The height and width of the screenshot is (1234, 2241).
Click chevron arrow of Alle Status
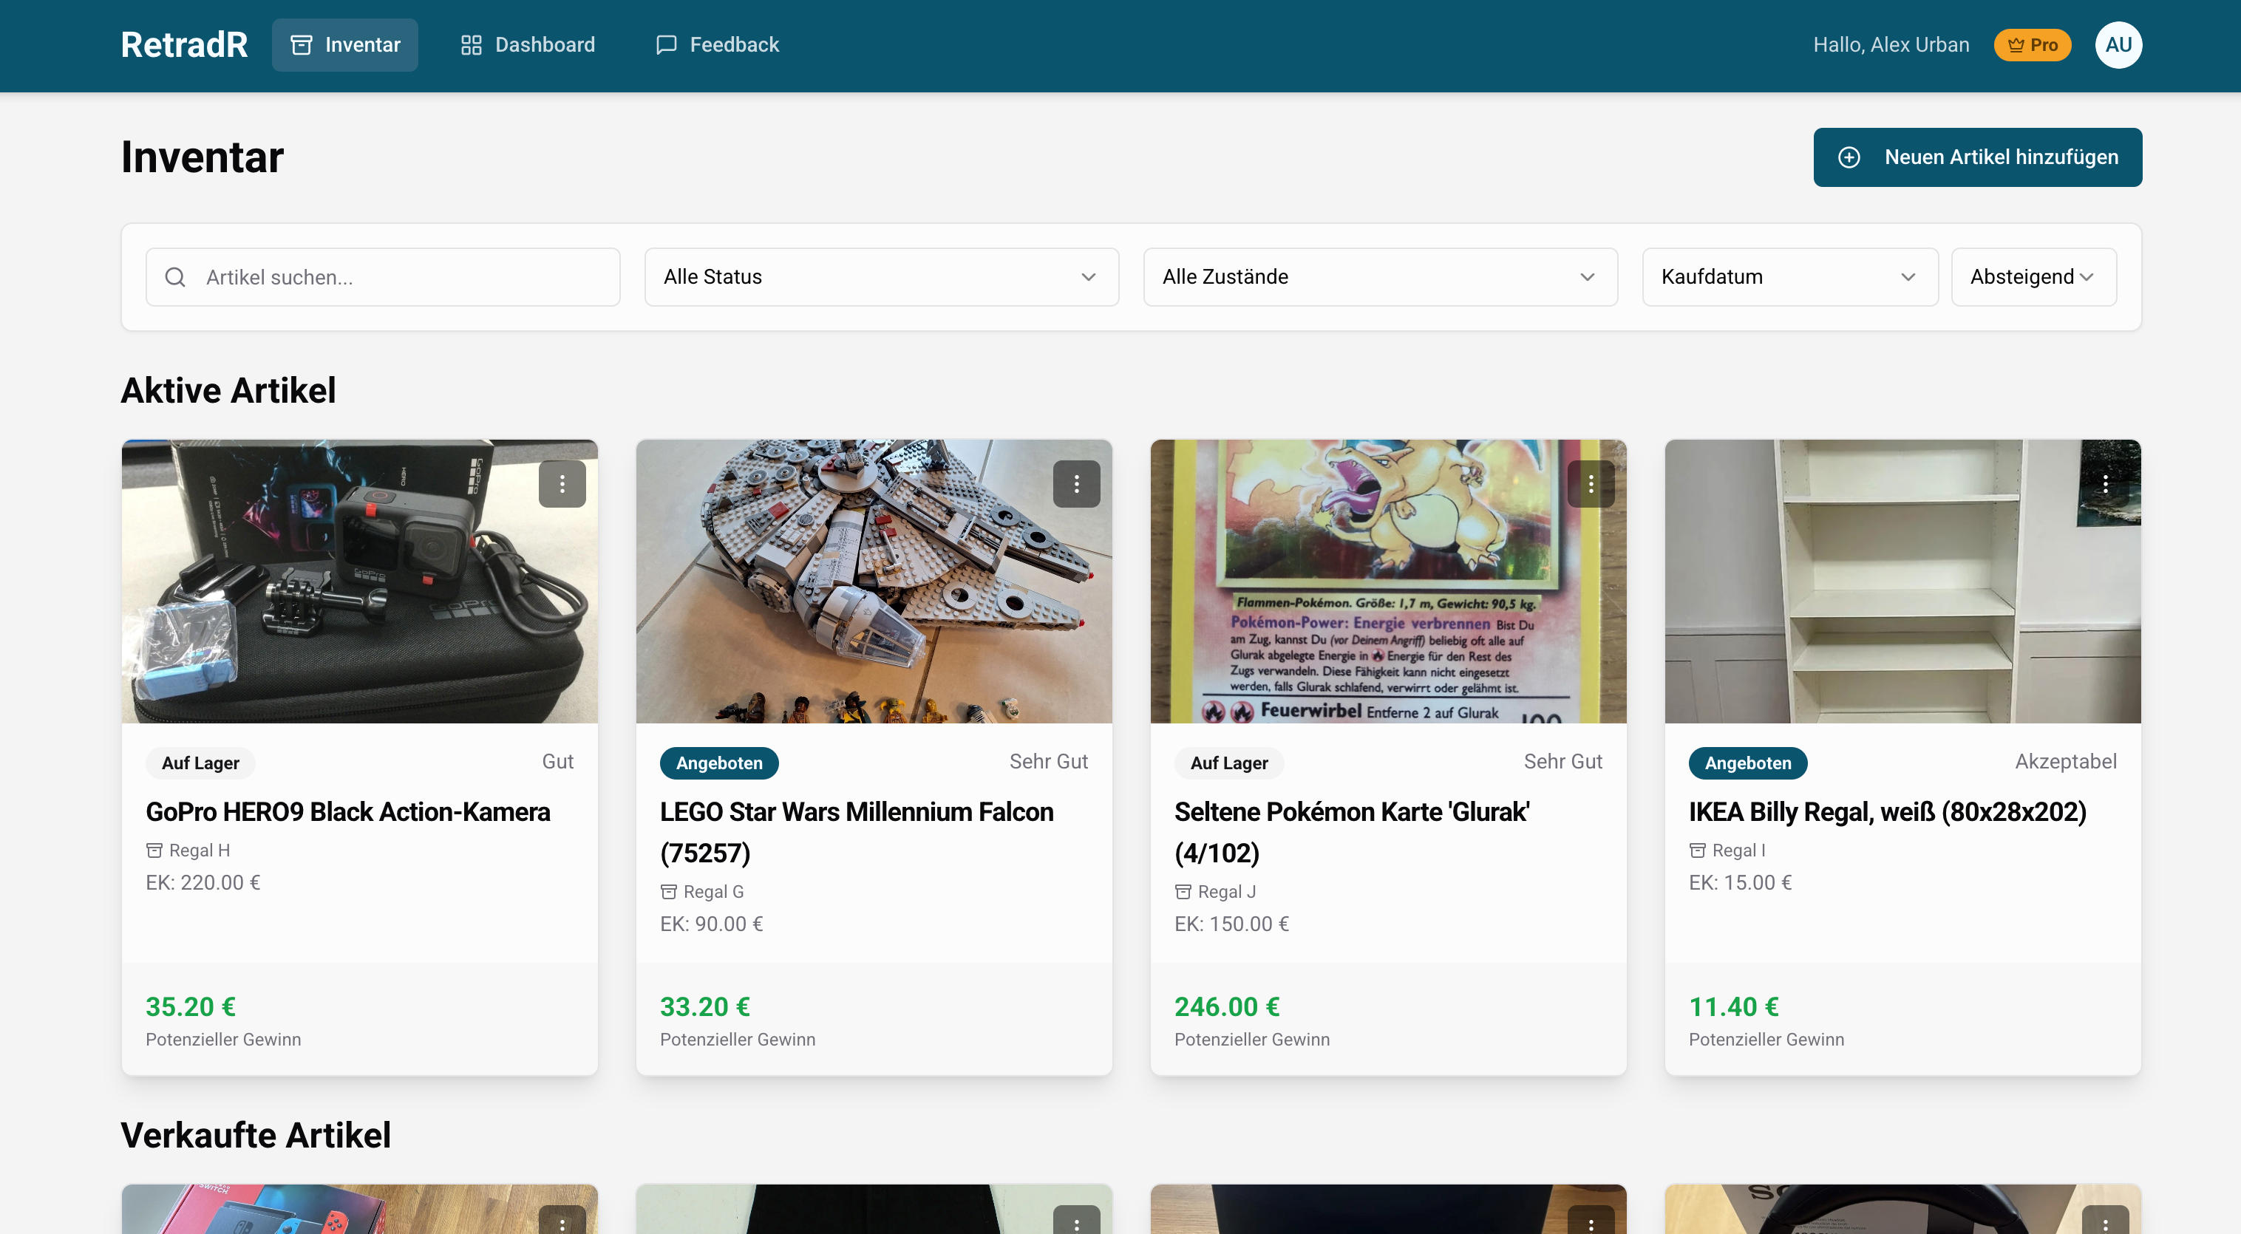coord(1087,276)
